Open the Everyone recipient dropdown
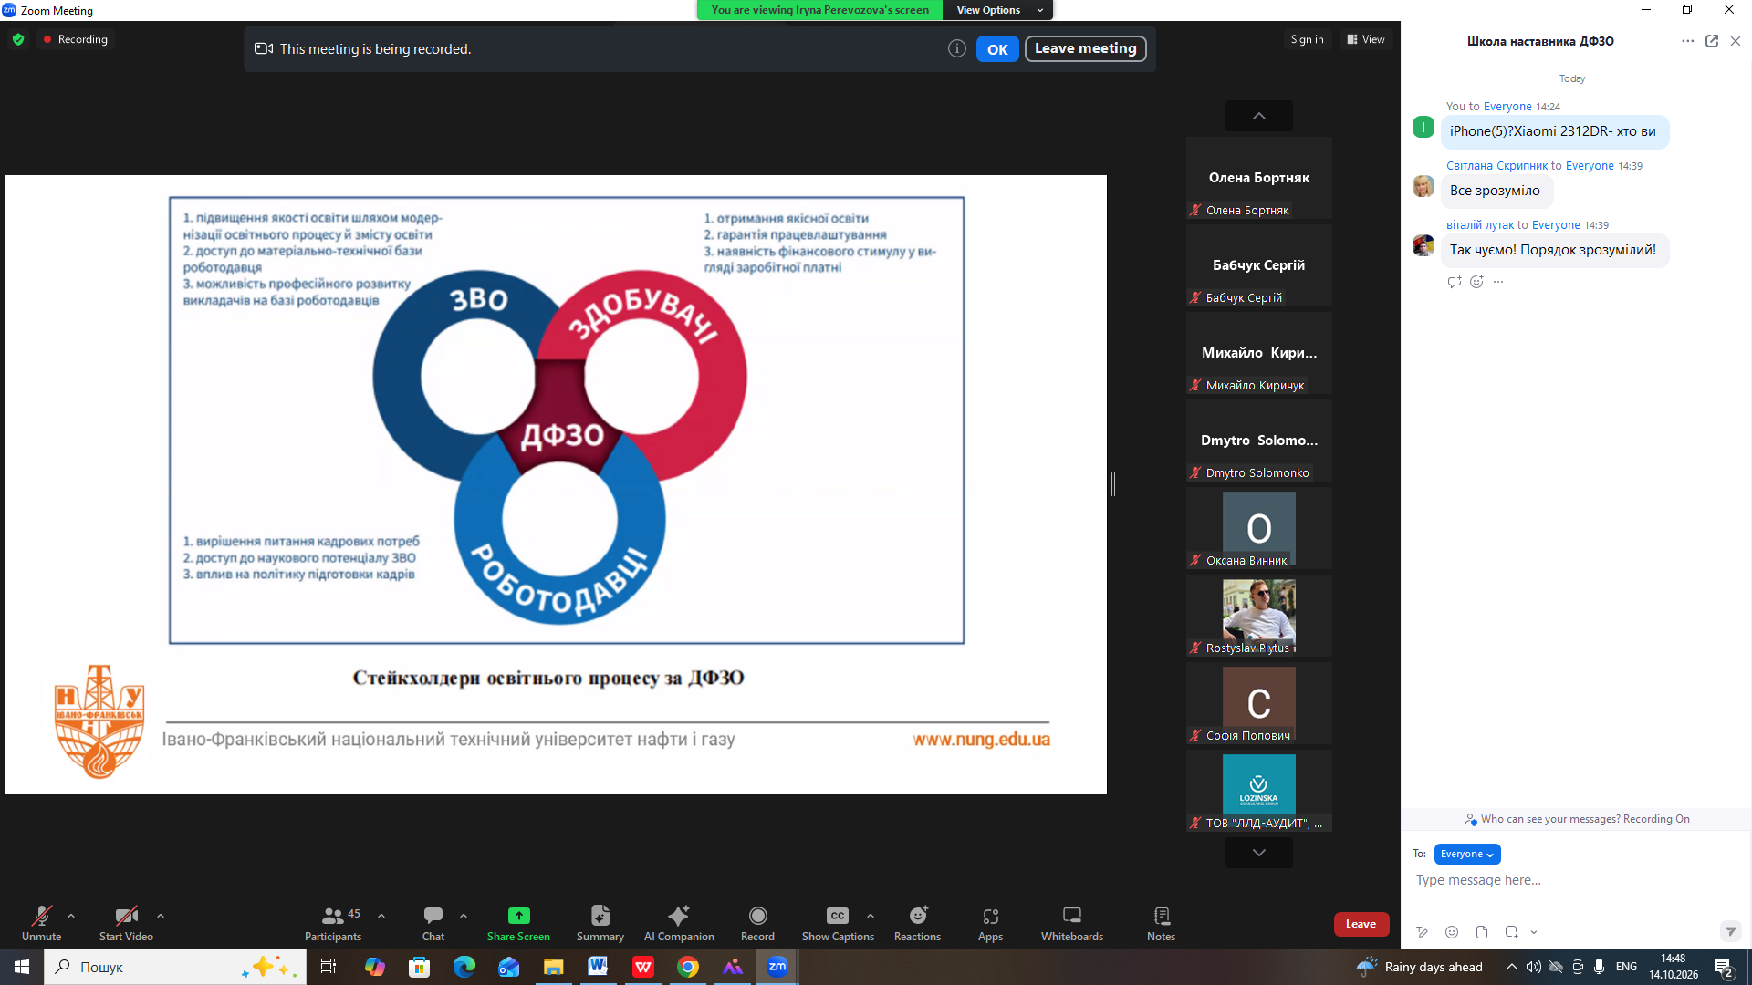This screenshot has width=1752, height=985. (1467, 854)
